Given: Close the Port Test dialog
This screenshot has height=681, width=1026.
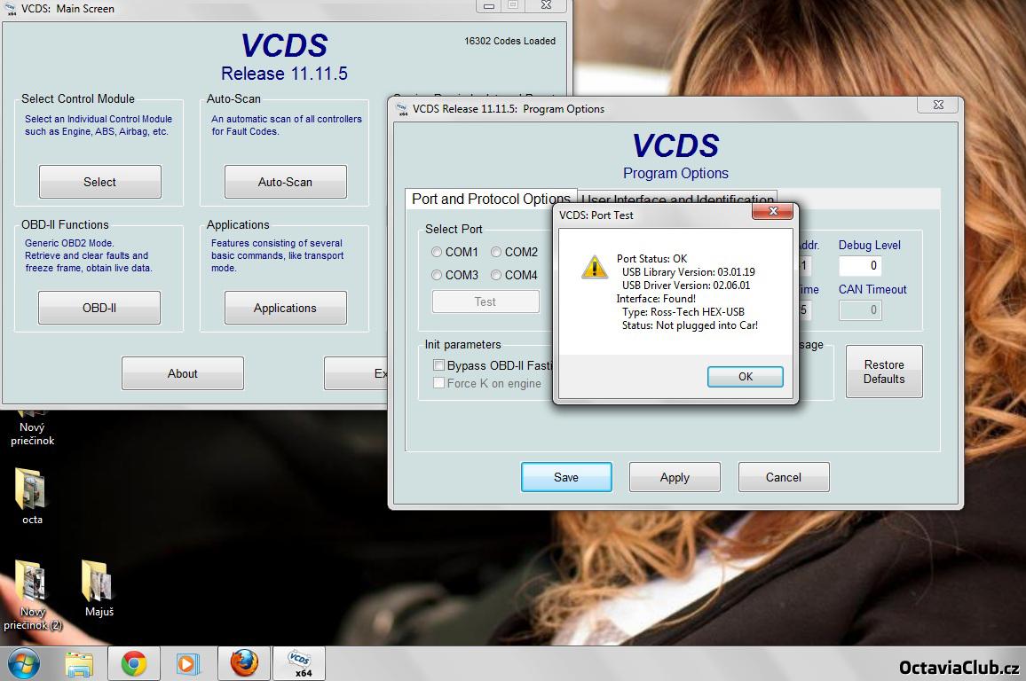Looking at the screenshot, I should [x=771, y=212].
